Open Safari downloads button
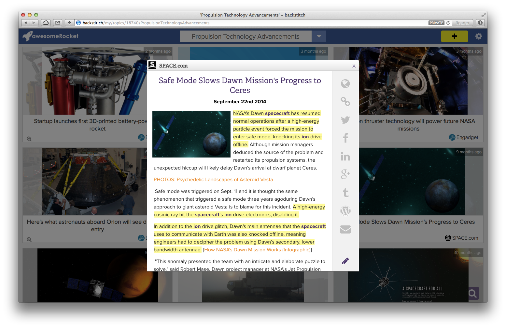 pos(480,23)
